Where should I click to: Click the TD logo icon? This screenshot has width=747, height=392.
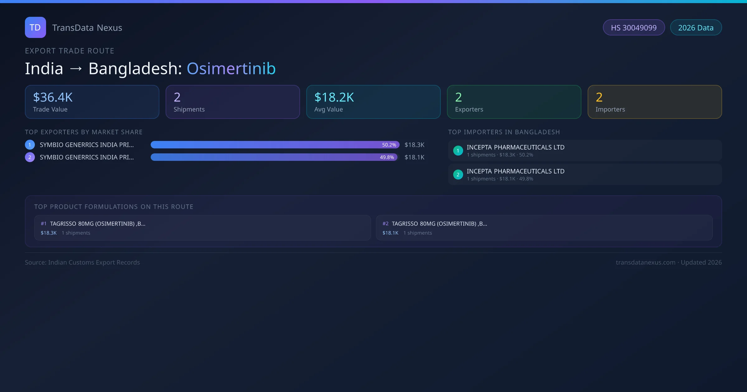click(35, 27)
